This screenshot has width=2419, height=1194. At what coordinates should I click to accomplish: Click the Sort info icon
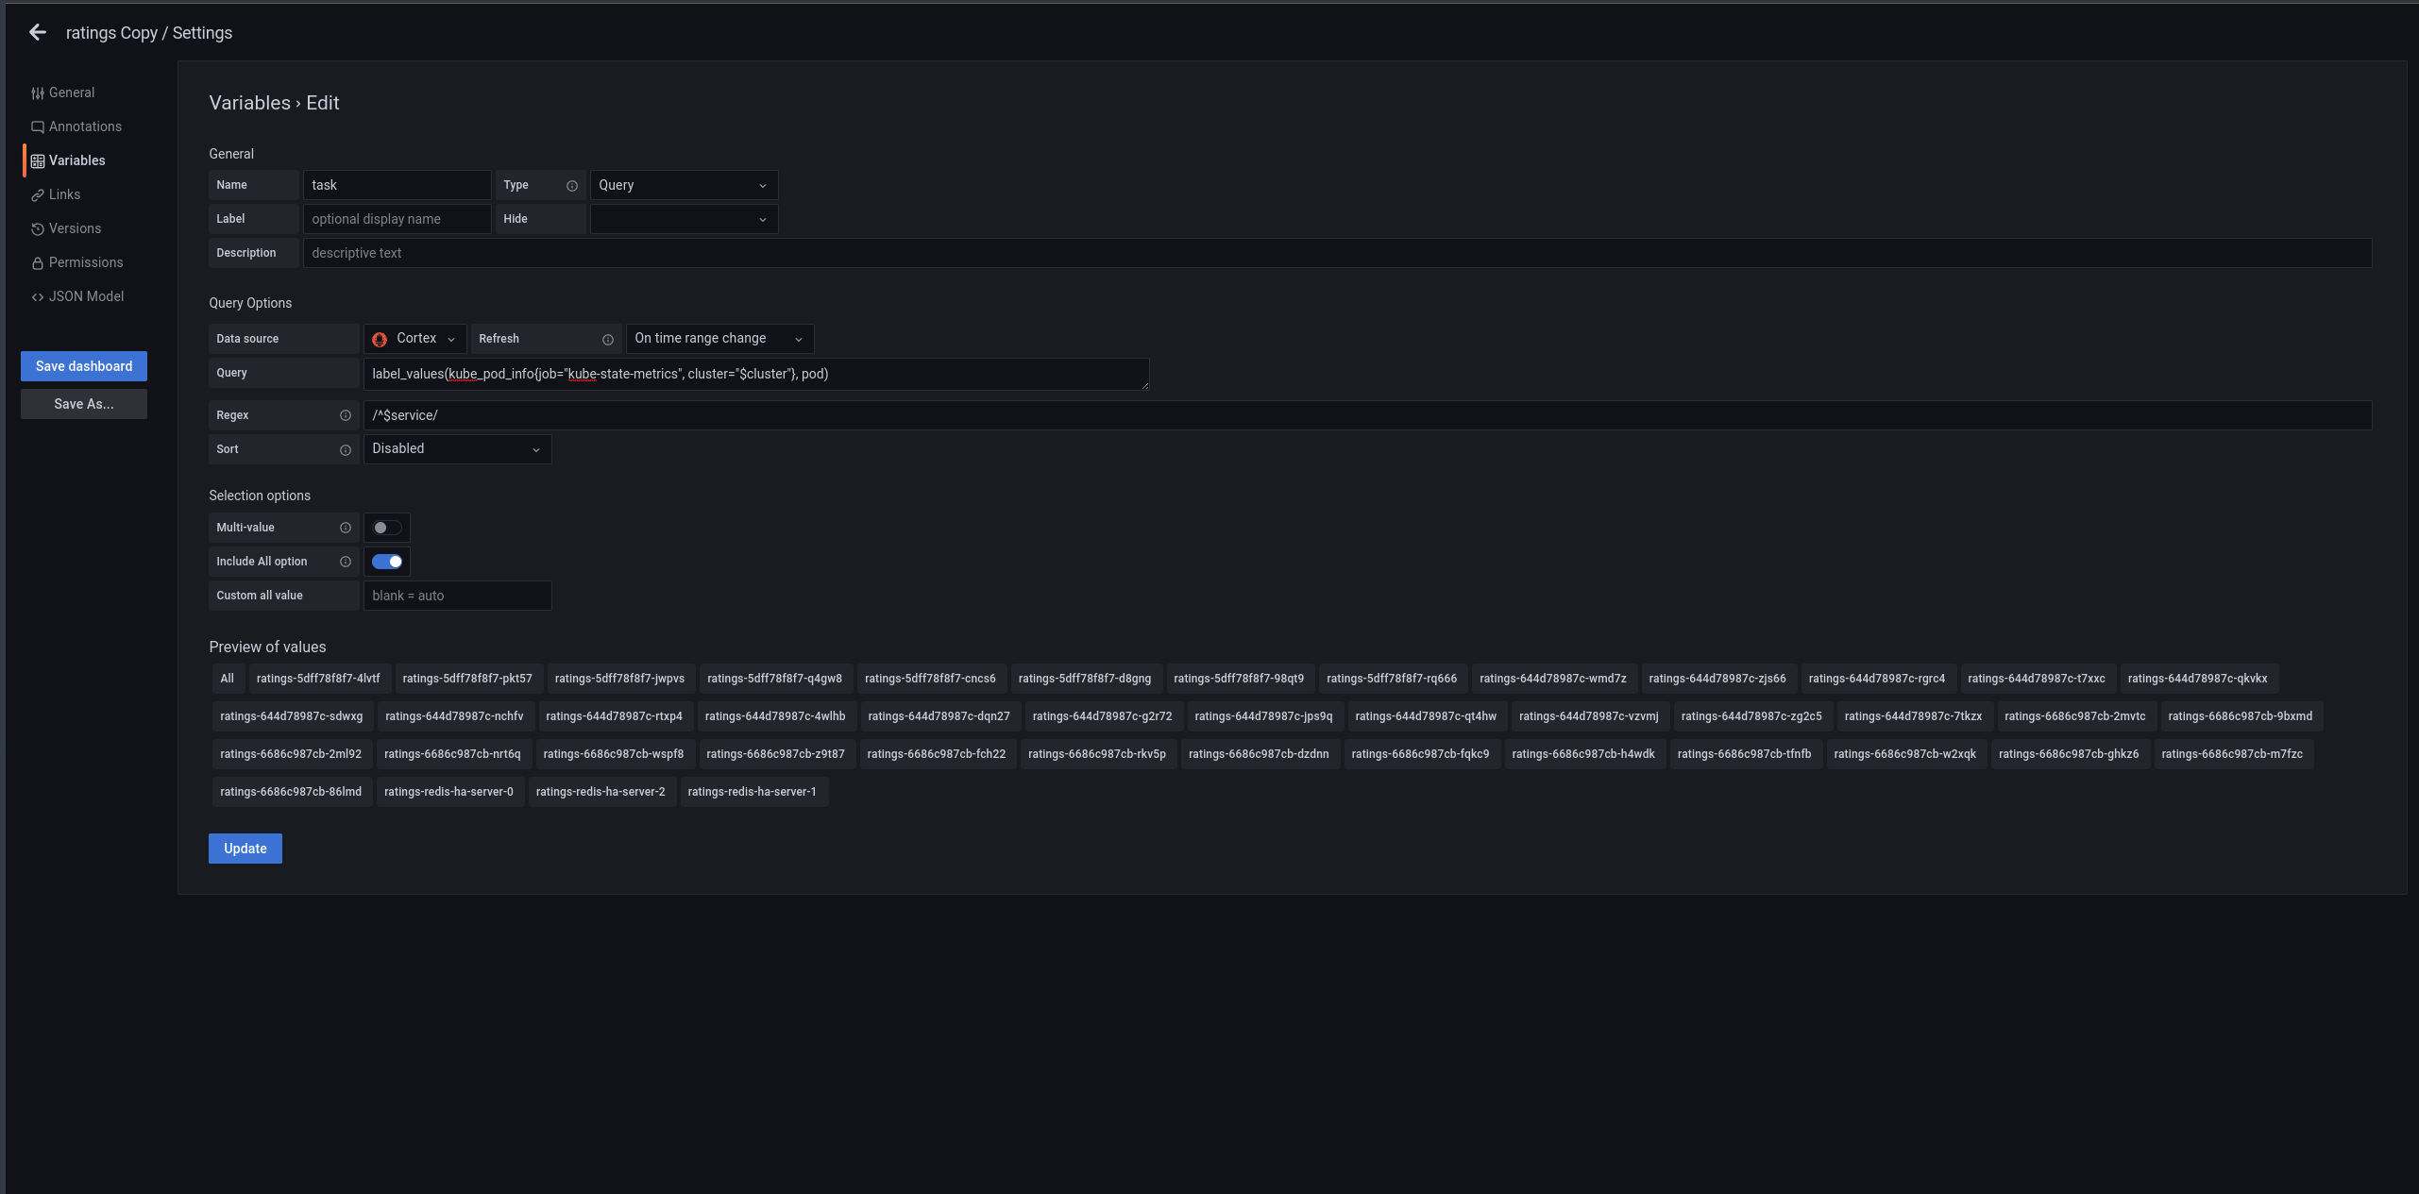click(x=345, y=450)
